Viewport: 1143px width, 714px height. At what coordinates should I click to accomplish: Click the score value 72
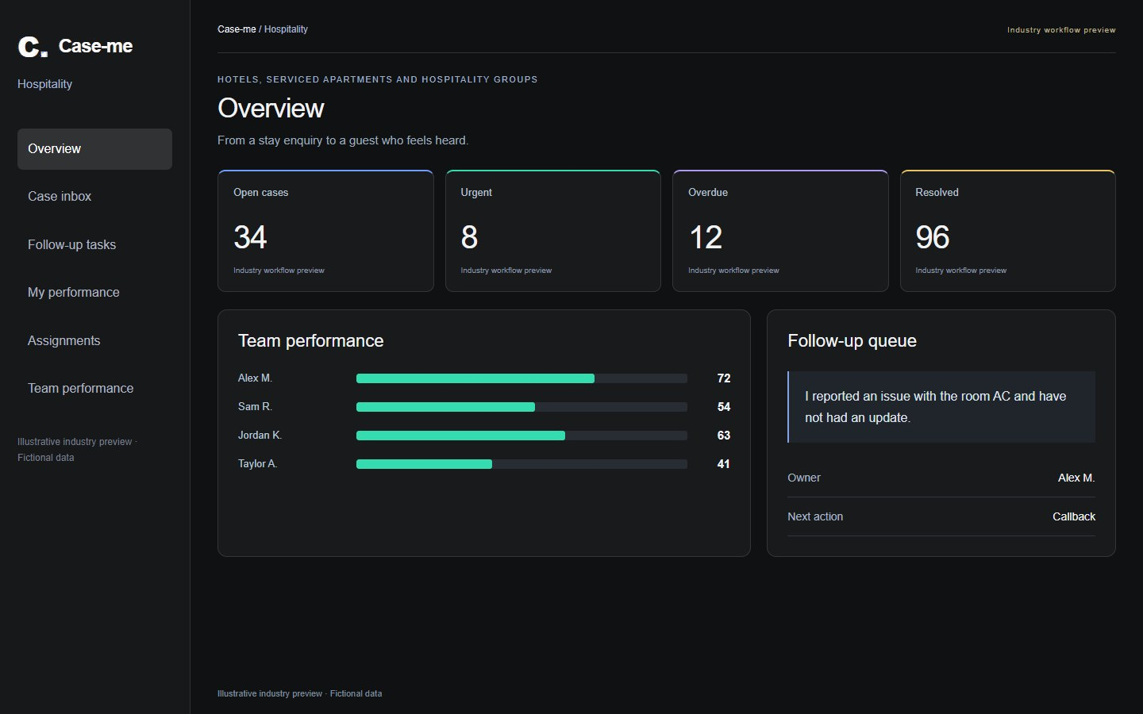tap(723, 378)
